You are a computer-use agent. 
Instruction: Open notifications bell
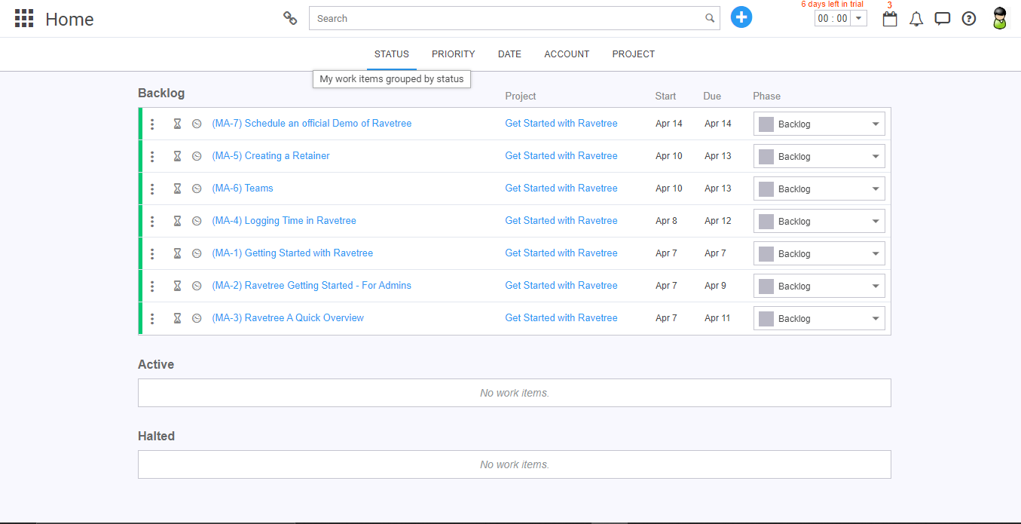tap(916, 19)
